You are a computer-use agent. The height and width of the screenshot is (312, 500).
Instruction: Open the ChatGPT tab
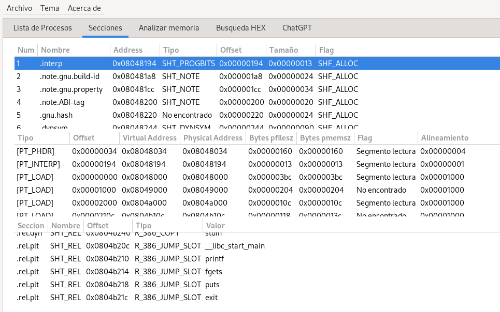point(297,28)
